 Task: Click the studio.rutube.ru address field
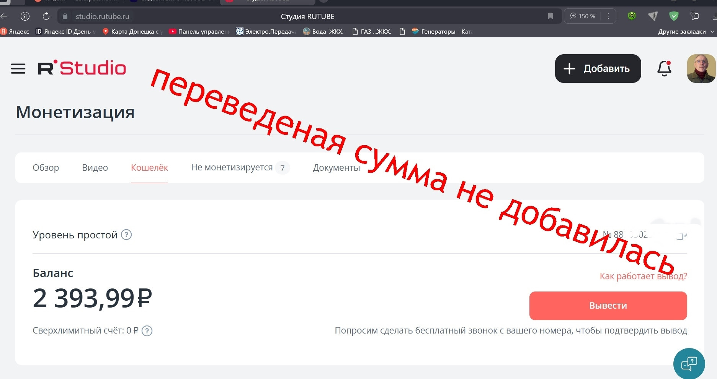(103, 16)
